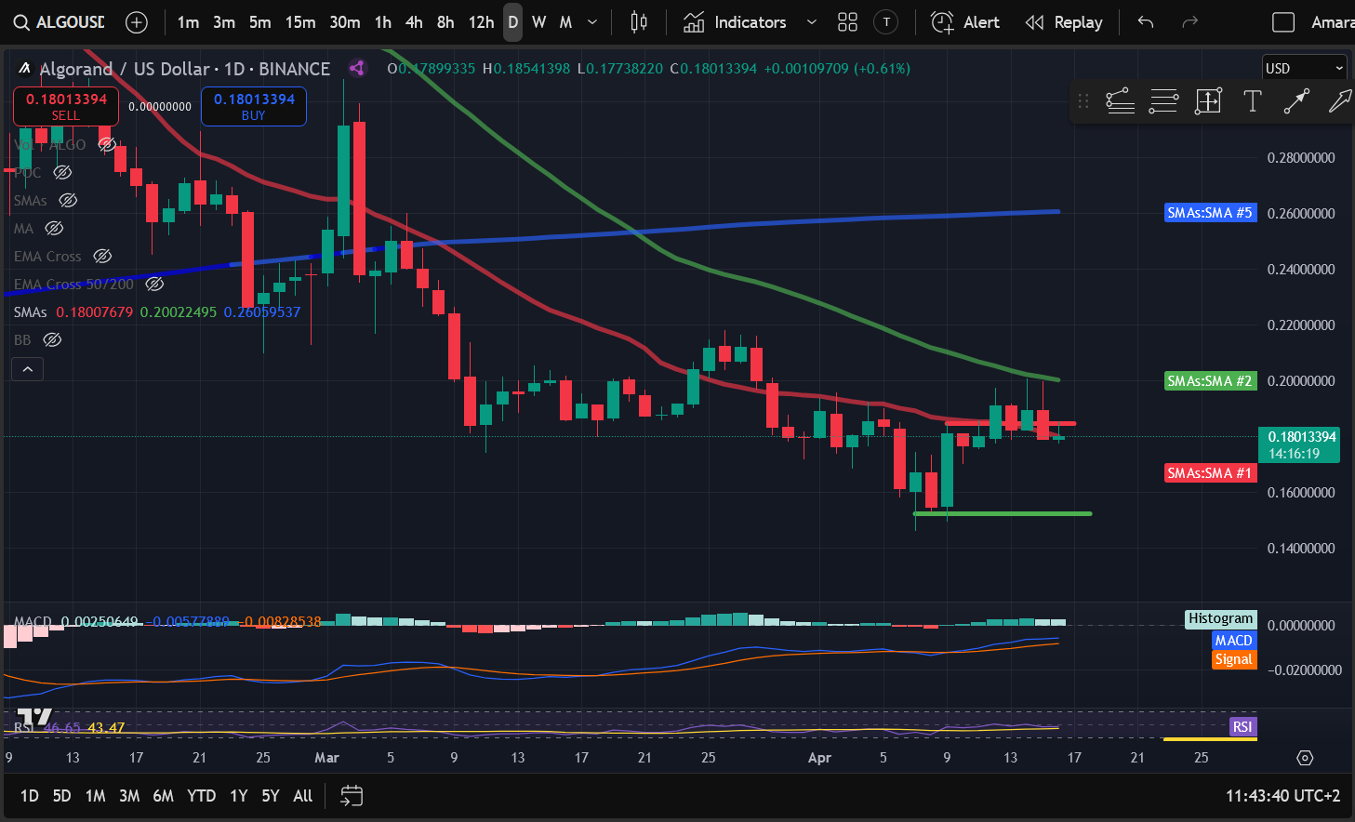
Task: Open the Indicators dialog
Action: [736, 22]
